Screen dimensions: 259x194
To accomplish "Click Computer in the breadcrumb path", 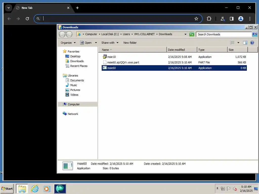I will [91, 34].
